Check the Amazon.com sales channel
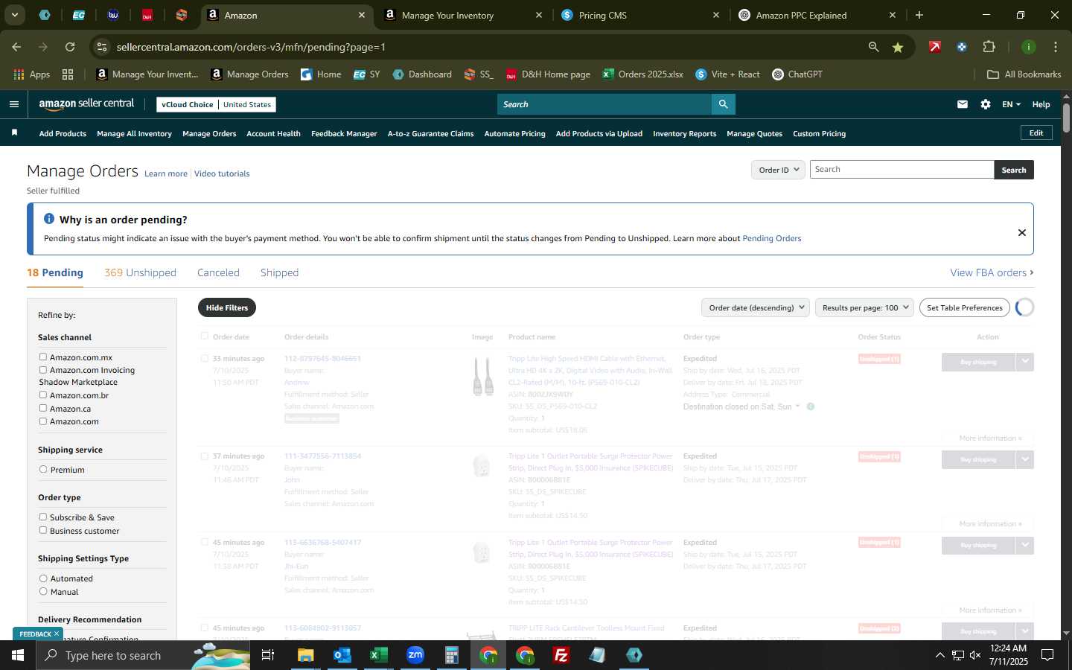1072x670 pixels. [x=43, y=421]
